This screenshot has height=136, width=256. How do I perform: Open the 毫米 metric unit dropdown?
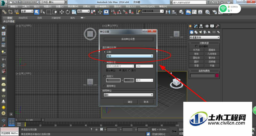click(130, 56)
